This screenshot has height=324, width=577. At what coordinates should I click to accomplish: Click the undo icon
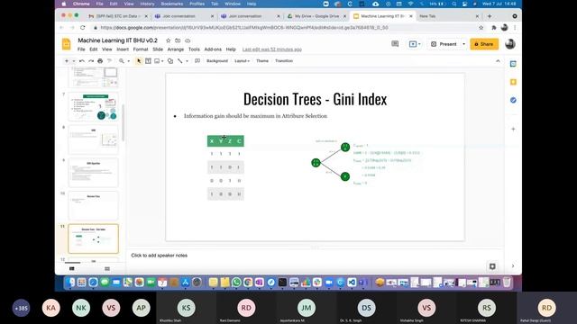(82, 61)
